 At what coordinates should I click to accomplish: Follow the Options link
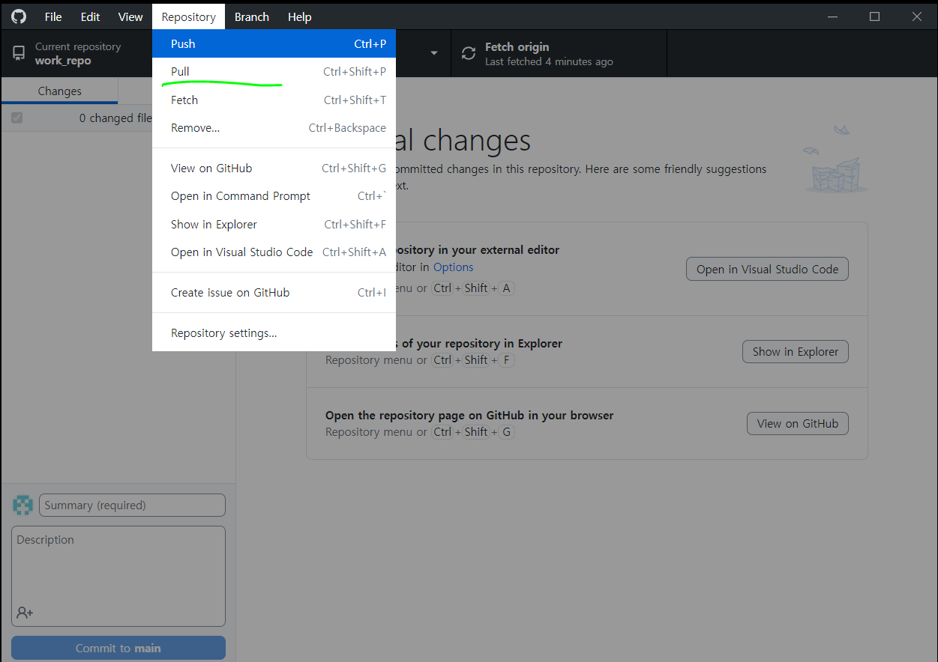pos(453,267)
